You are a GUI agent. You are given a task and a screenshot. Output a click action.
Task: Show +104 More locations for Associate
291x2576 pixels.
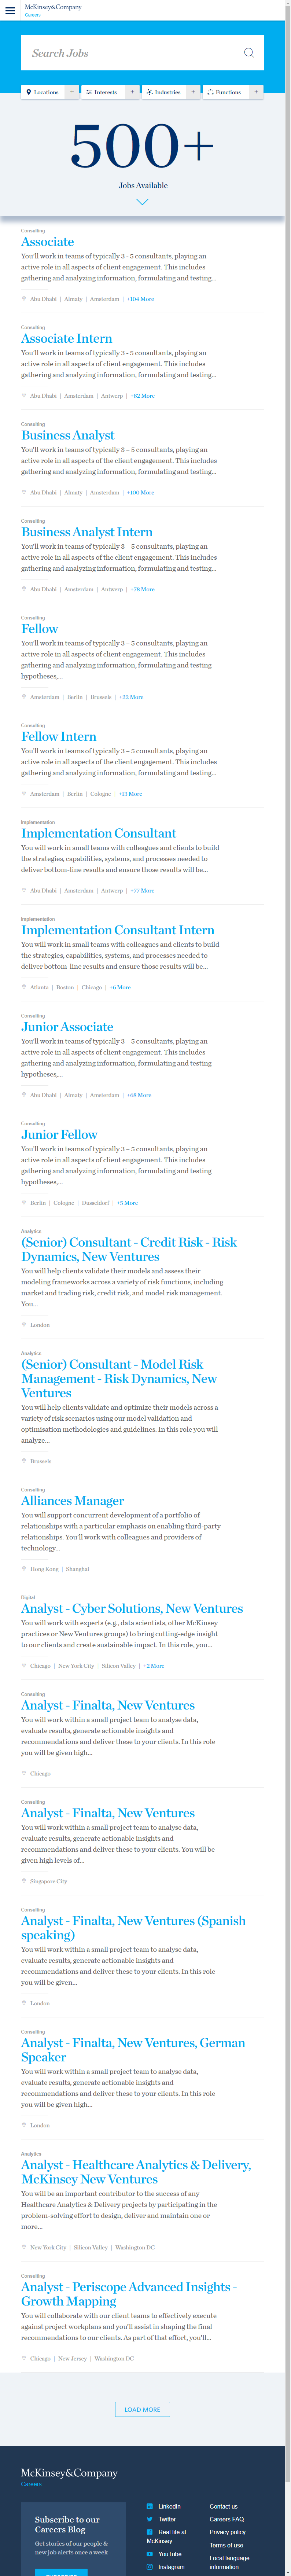[140, 299]
